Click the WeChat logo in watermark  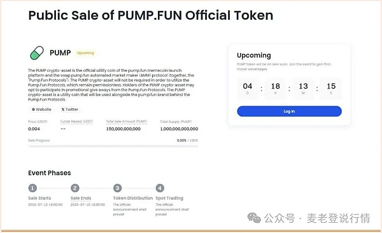tap(254, 218)
